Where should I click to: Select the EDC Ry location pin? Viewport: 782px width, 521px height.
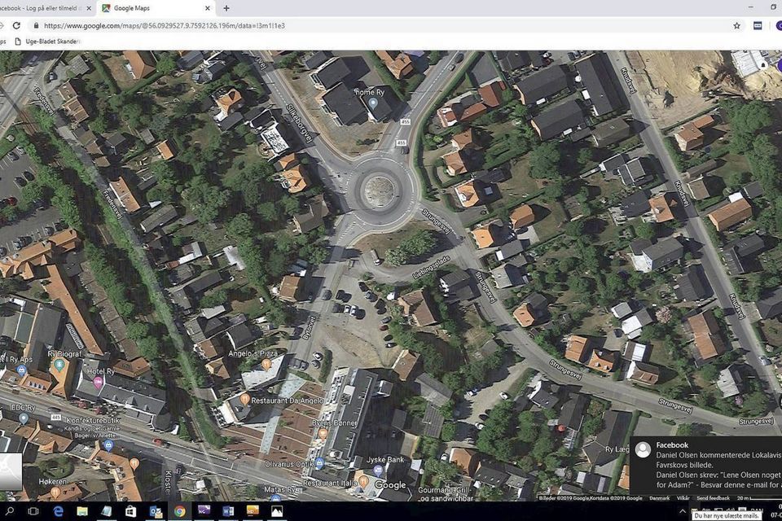(23, 418)
